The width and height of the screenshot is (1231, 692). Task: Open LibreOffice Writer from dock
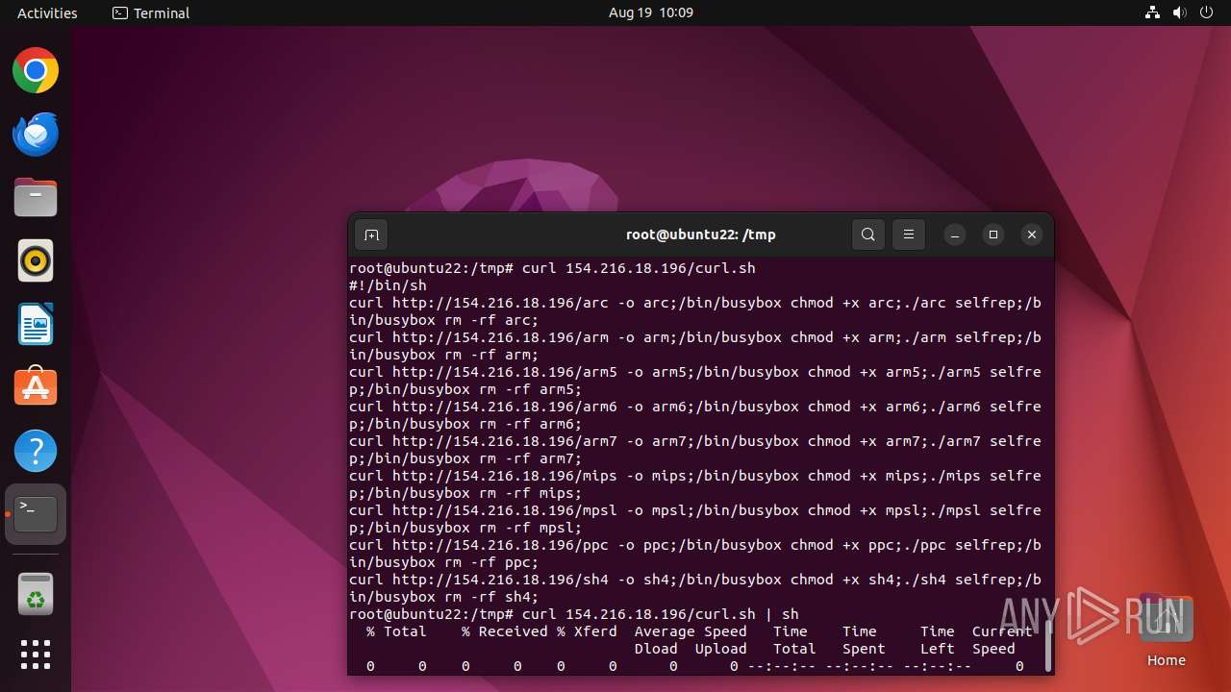point(36,325)
